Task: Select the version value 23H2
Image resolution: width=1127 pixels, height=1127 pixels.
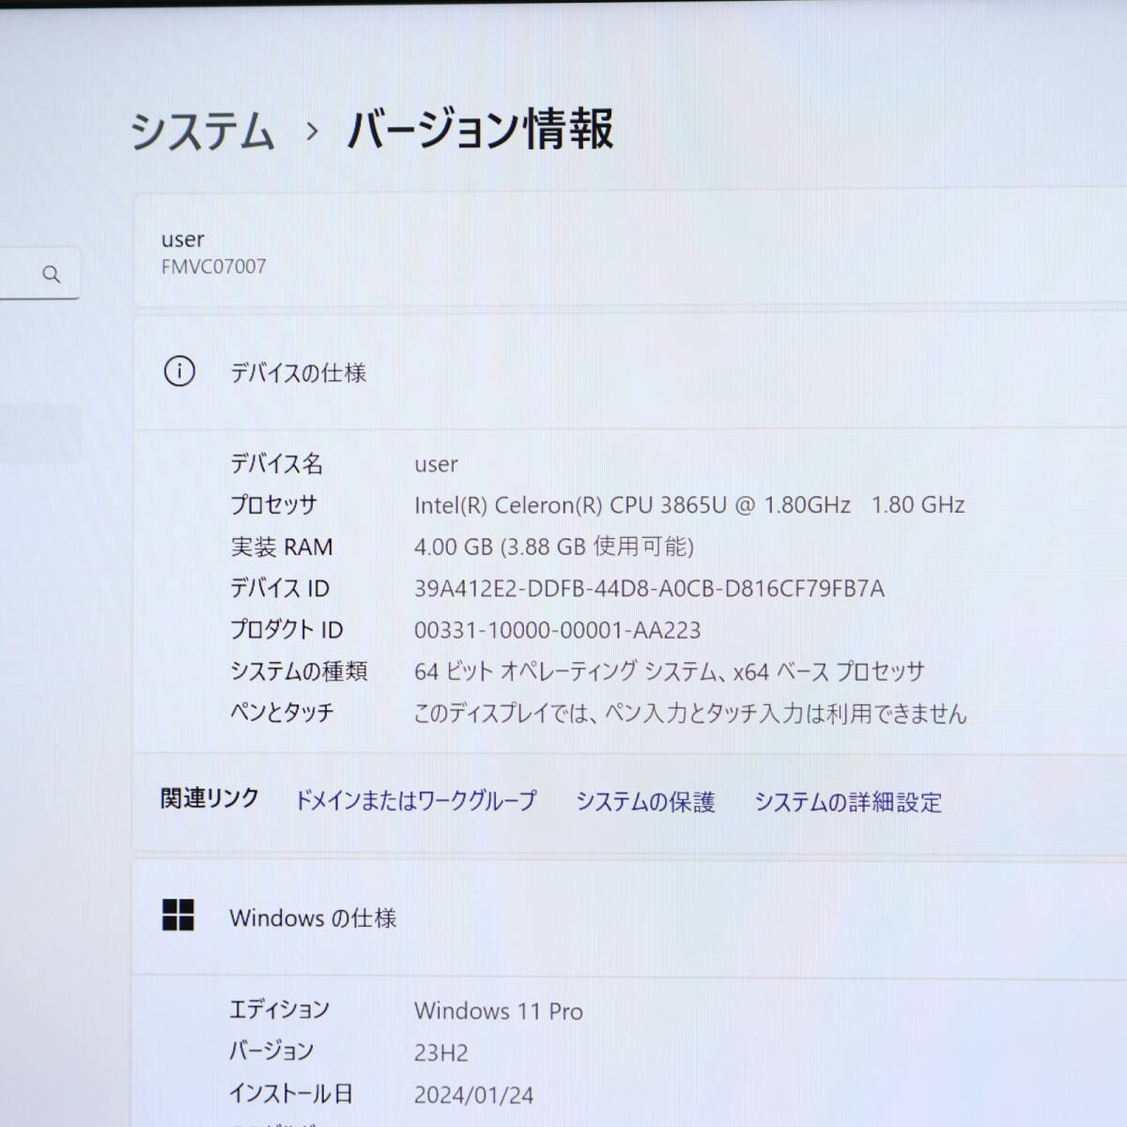Action: tap(441, 1053)
